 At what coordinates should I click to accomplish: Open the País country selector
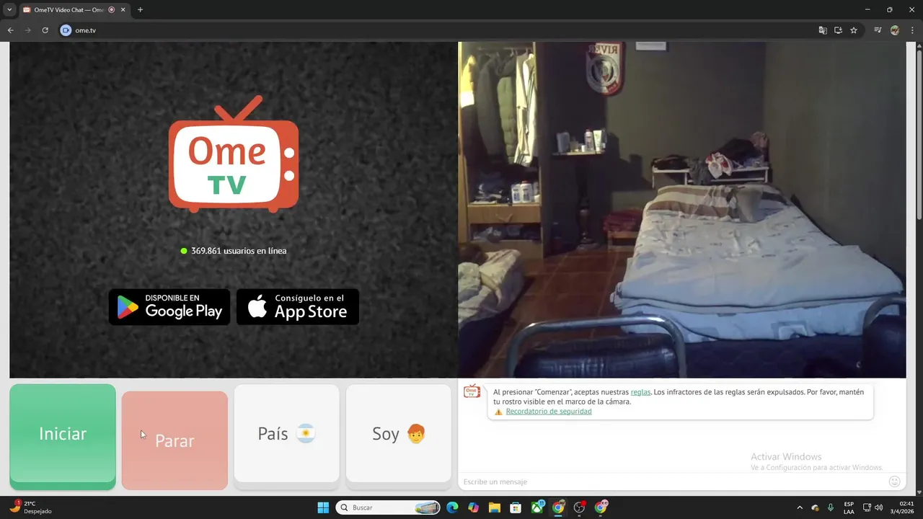click(287, 434)
